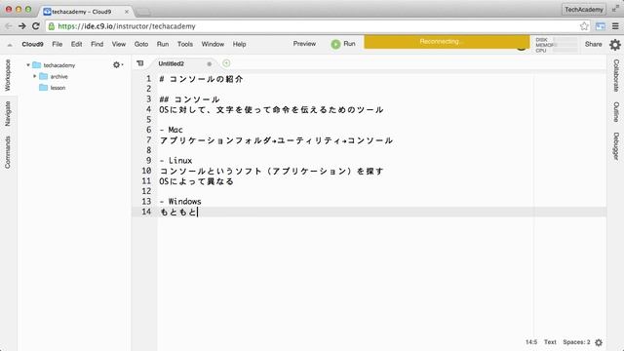The image size is (624, 351).
Task: Open the Tools menu
Action: [185, 44]
